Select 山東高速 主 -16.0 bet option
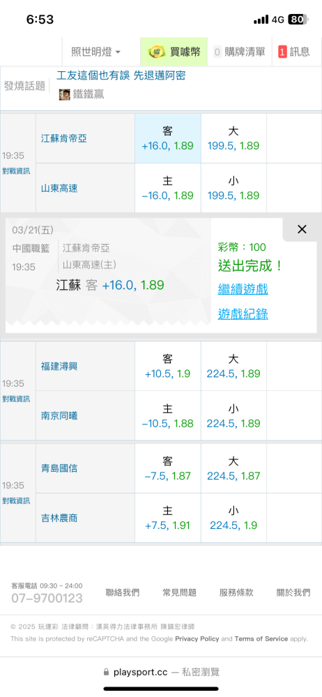Image resolution: width=322 pixels, height=697 pixels. point(168,188)
